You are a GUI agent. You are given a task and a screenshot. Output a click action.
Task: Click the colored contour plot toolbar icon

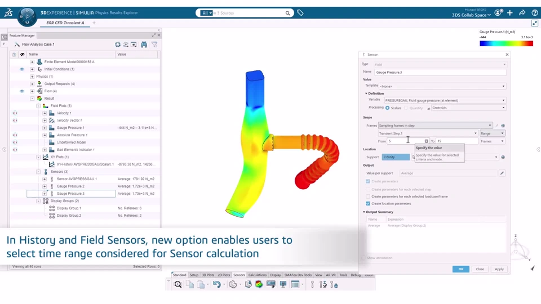pyautogui.click(x=259, y=284)
